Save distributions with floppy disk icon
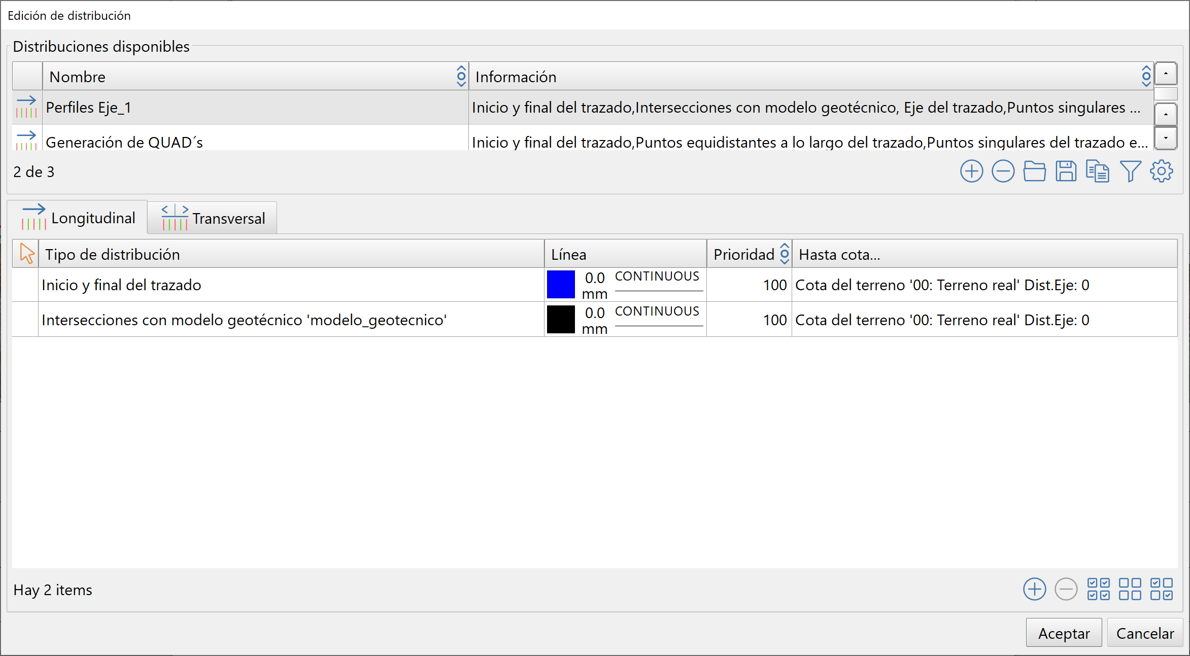The width and height of the screenshot is (1190, 656). point(1066,171)
